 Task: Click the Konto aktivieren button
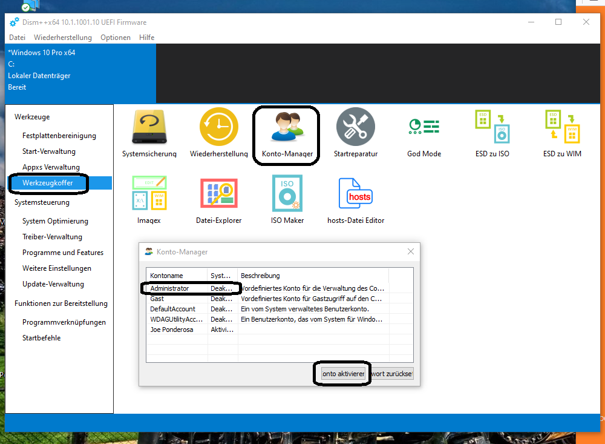(x=343, y=374)
